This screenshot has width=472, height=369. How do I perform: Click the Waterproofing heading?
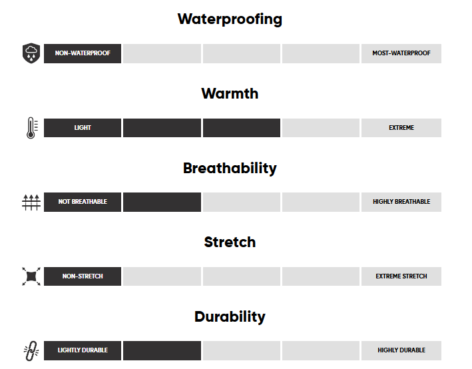pos(230,19)
